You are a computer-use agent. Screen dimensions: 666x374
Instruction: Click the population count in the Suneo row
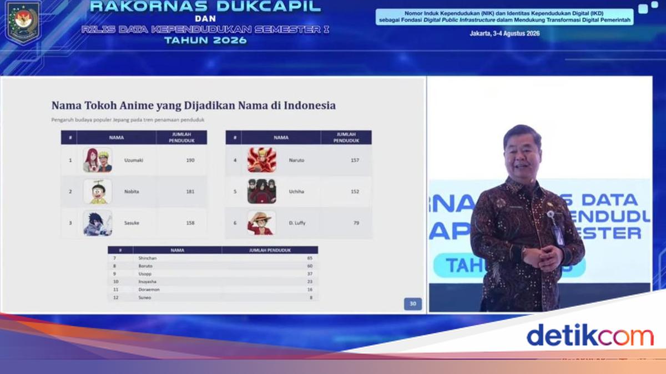coord(311,298)
